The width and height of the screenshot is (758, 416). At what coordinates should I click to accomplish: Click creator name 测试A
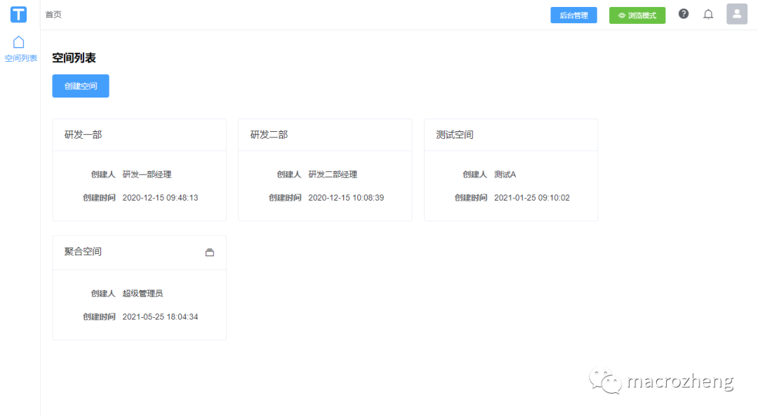[505, 175]
